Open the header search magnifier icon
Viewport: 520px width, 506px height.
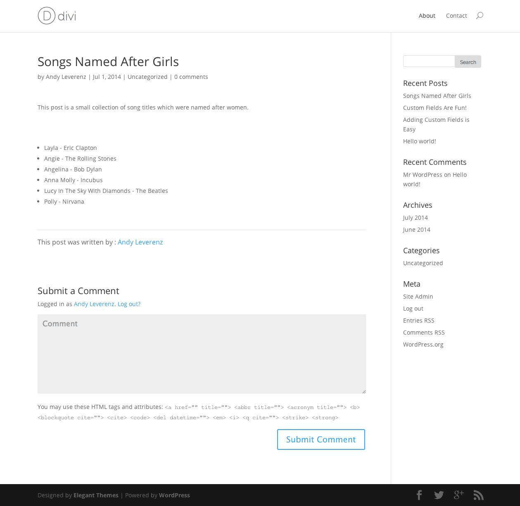point(480,16)
